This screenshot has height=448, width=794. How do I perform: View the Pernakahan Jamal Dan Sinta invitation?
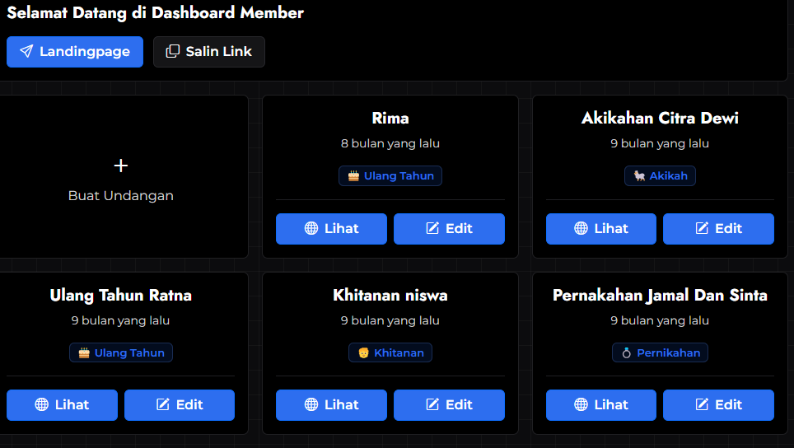600,405
